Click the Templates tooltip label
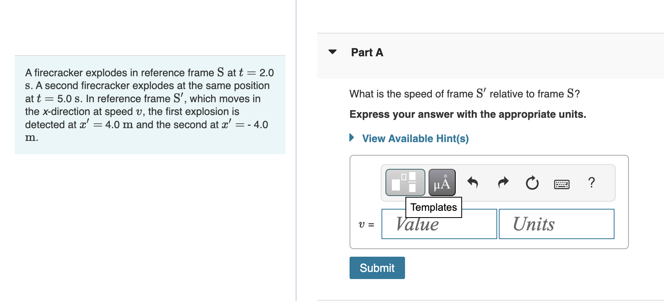The width and height of the screenshot is (664, 301). pyautogui.click(x=433, y=207)
